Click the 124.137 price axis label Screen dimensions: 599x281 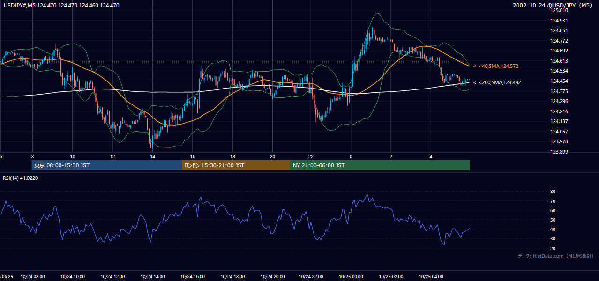[x=559, y=122]
